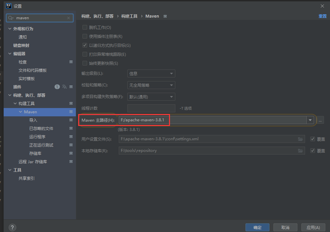Screen dimensions: 330x232
Task: Collapse 构建、执行、部署 tree node
Action: click(10, 95)
